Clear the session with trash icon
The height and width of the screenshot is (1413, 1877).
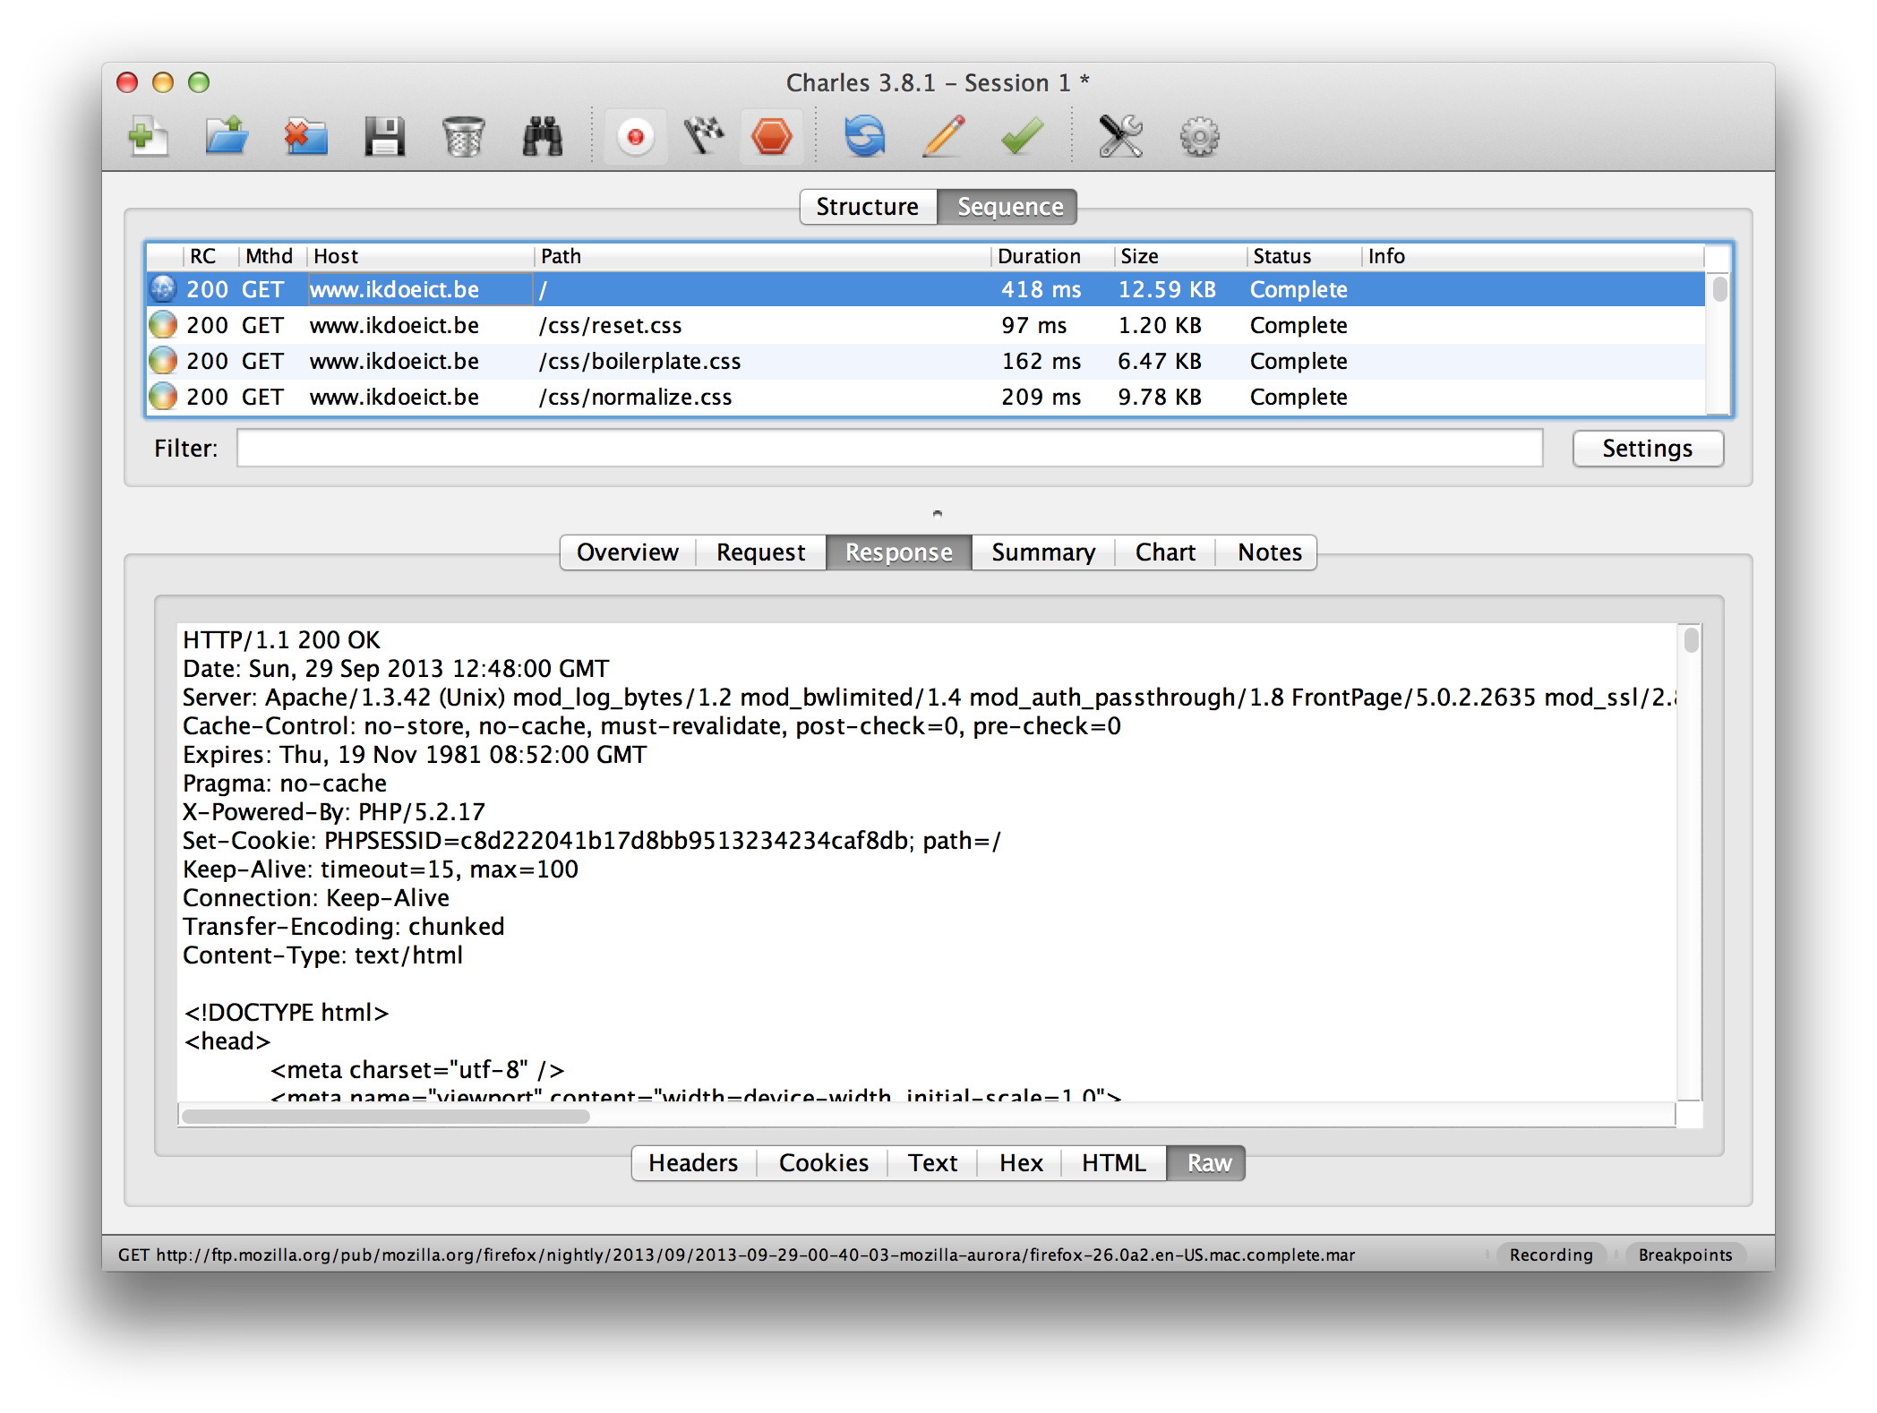463,137
